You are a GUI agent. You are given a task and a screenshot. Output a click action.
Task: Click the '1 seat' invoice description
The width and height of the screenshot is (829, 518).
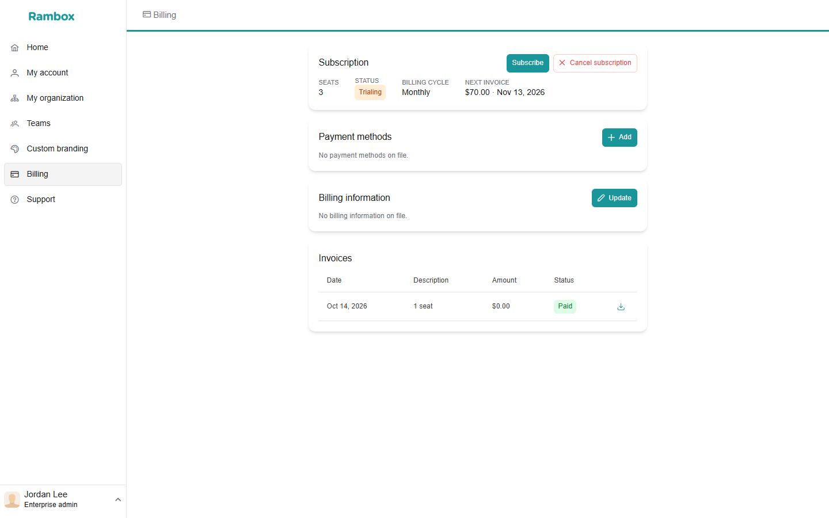coord(423,306)
